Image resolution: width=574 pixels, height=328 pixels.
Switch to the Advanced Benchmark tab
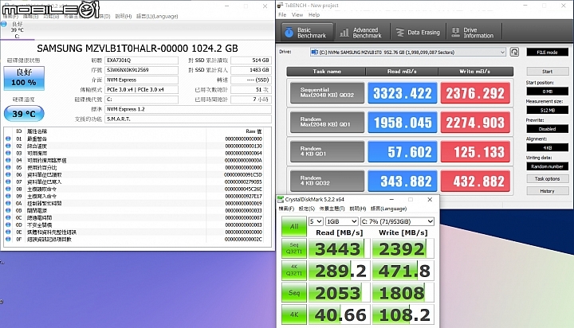[x=362, y=33]
